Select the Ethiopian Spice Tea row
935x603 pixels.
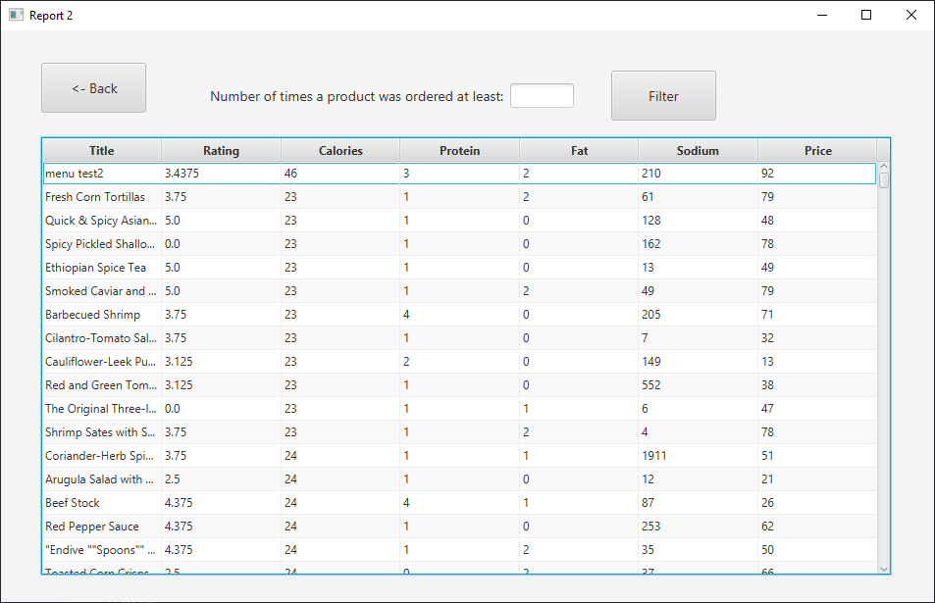[x=460, y=268]
